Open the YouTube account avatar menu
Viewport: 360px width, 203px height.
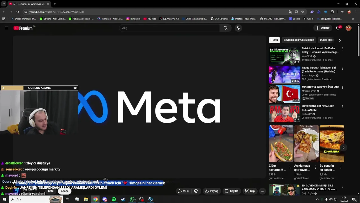click(x=348, y=28)
